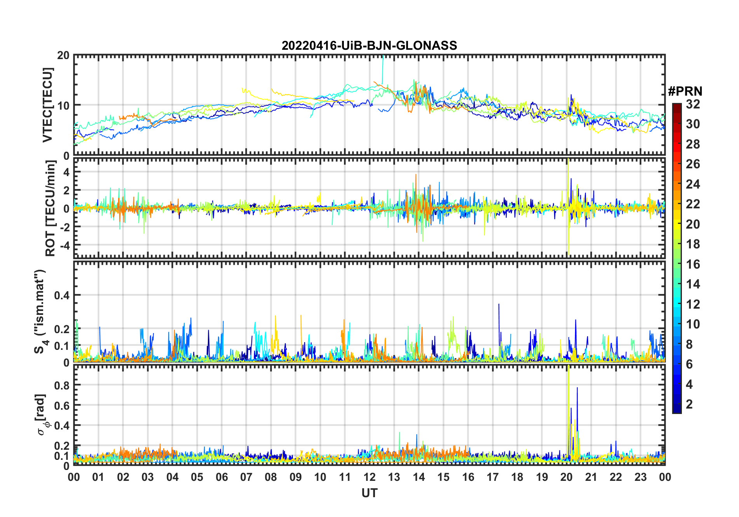Click the blue S4 peak after 17 UT
The width and height of the screenshot is (739, 517).
499,311
